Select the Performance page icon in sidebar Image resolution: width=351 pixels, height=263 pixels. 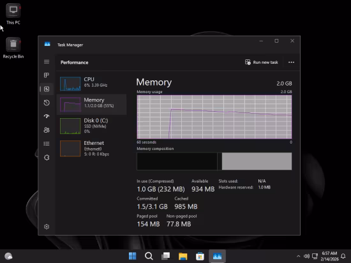47,89
